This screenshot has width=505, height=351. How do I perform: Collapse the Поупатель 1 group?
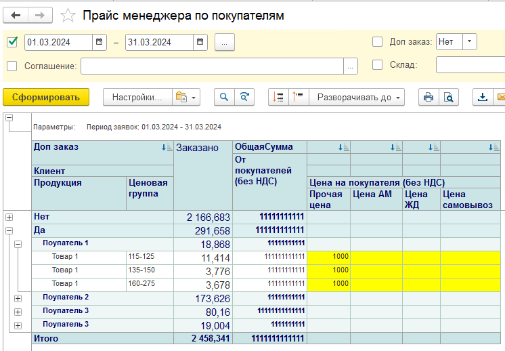[18, 245]
